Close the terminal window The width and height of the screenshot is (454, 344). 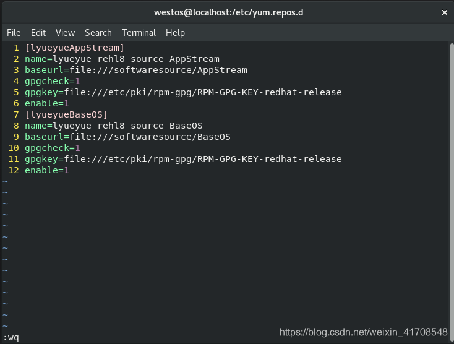tap(445, 12)
